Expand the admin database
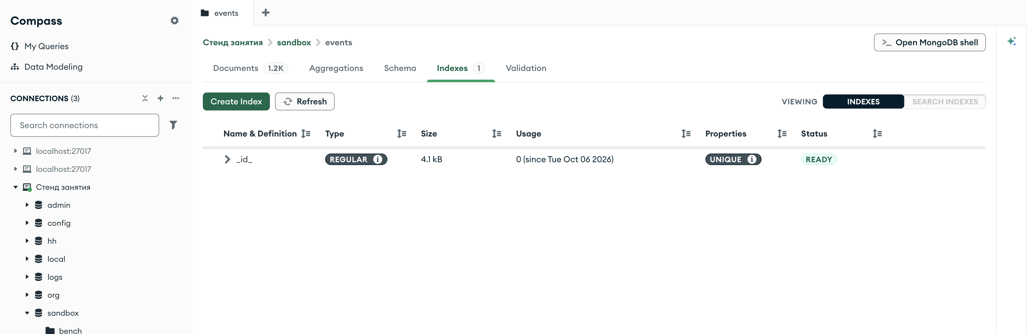This screenshot has width=1027, height=334. click(27, 205)
